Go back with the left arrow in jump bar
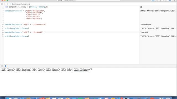Image resolution: width=177 pixels, height=99 pixels. tap(5, 4)
